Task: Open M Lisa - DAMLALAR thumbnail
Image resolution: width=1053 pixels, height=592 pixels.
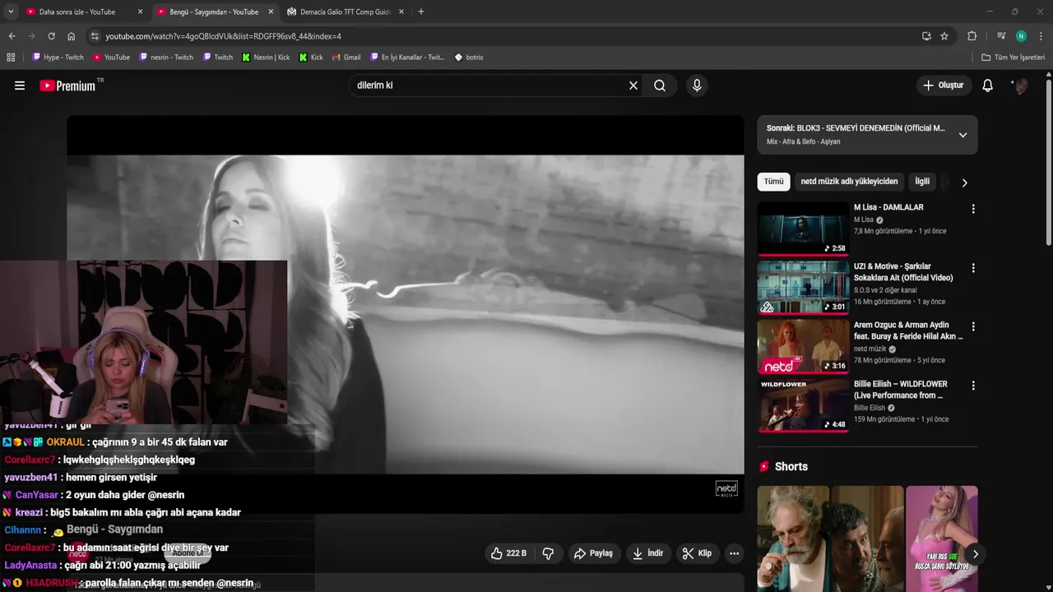Action: pyautogui.click(x=803, y=229)
